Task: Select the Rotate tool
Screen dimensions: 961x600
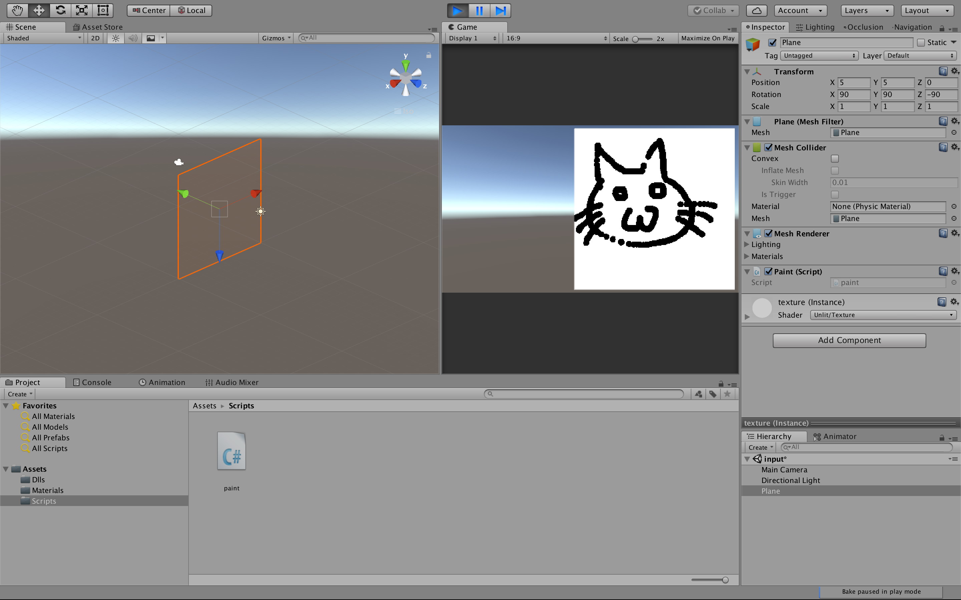Action: (60, 10)
